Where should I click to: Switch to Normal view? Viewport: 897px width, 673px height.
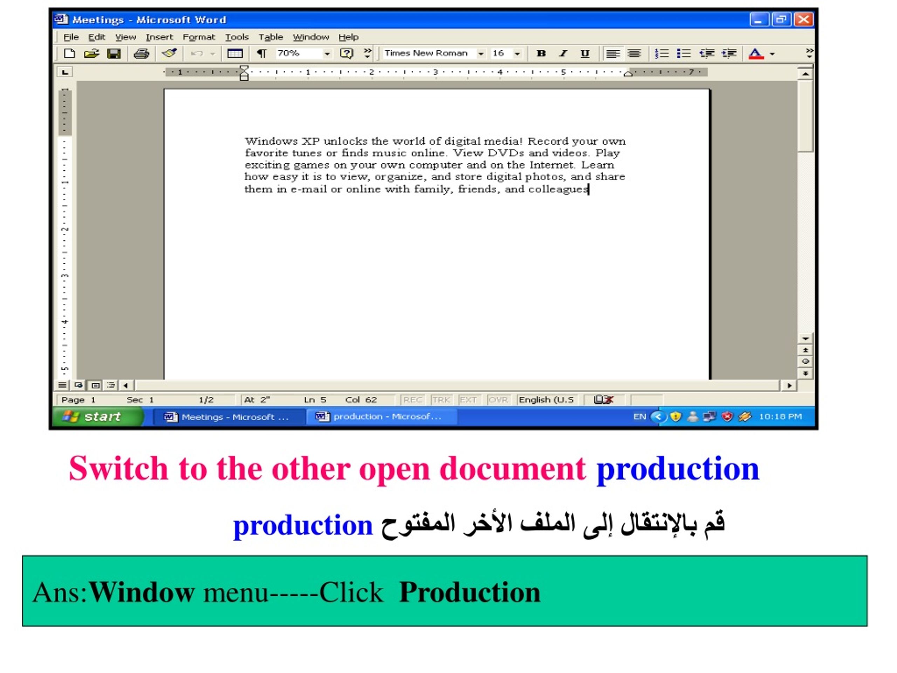pyautogui.click(x=62, y=385)
